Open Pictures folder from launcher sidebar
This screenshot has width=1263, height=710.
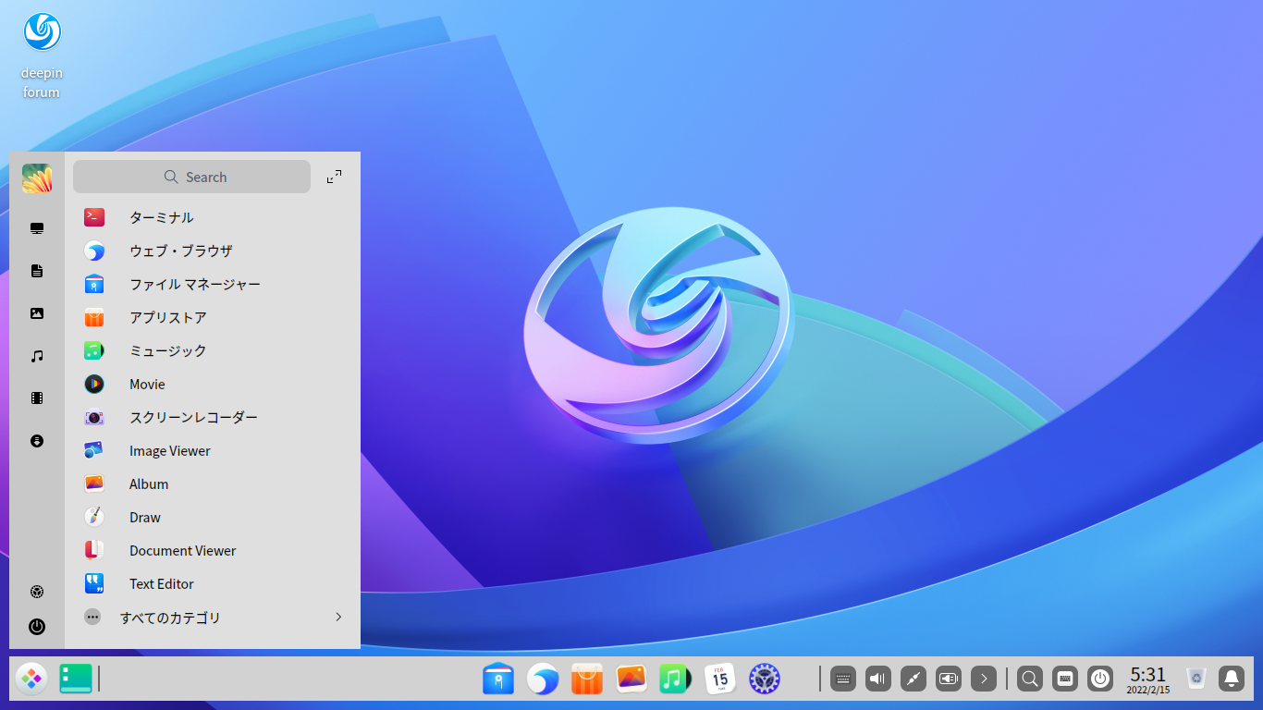[x=37, y=313]
